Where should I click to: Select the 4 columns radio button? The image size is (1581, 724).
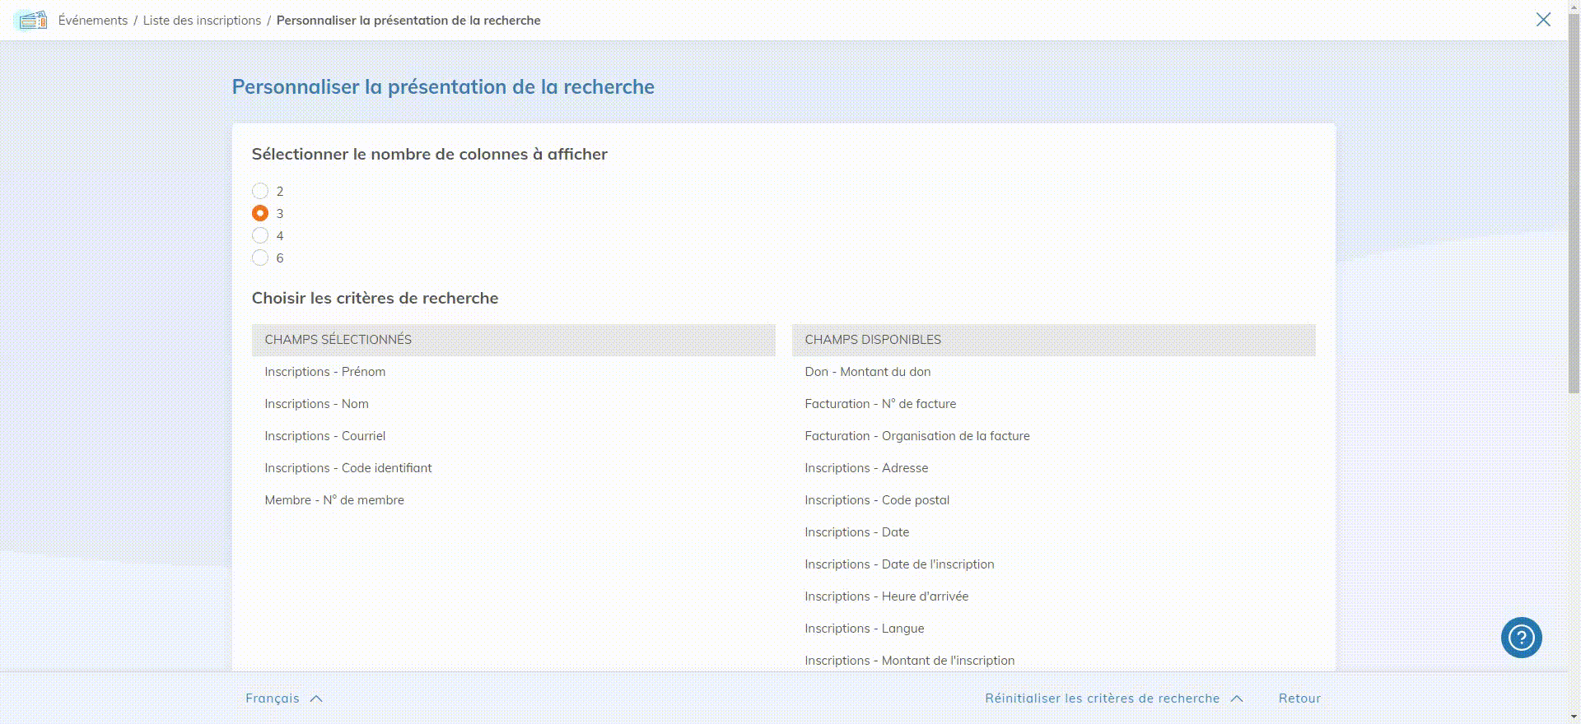[260, 235]
